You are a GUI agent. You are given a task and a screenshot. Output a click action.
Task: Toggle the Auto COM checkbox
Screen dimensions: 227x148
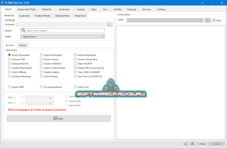pos(214,20)
